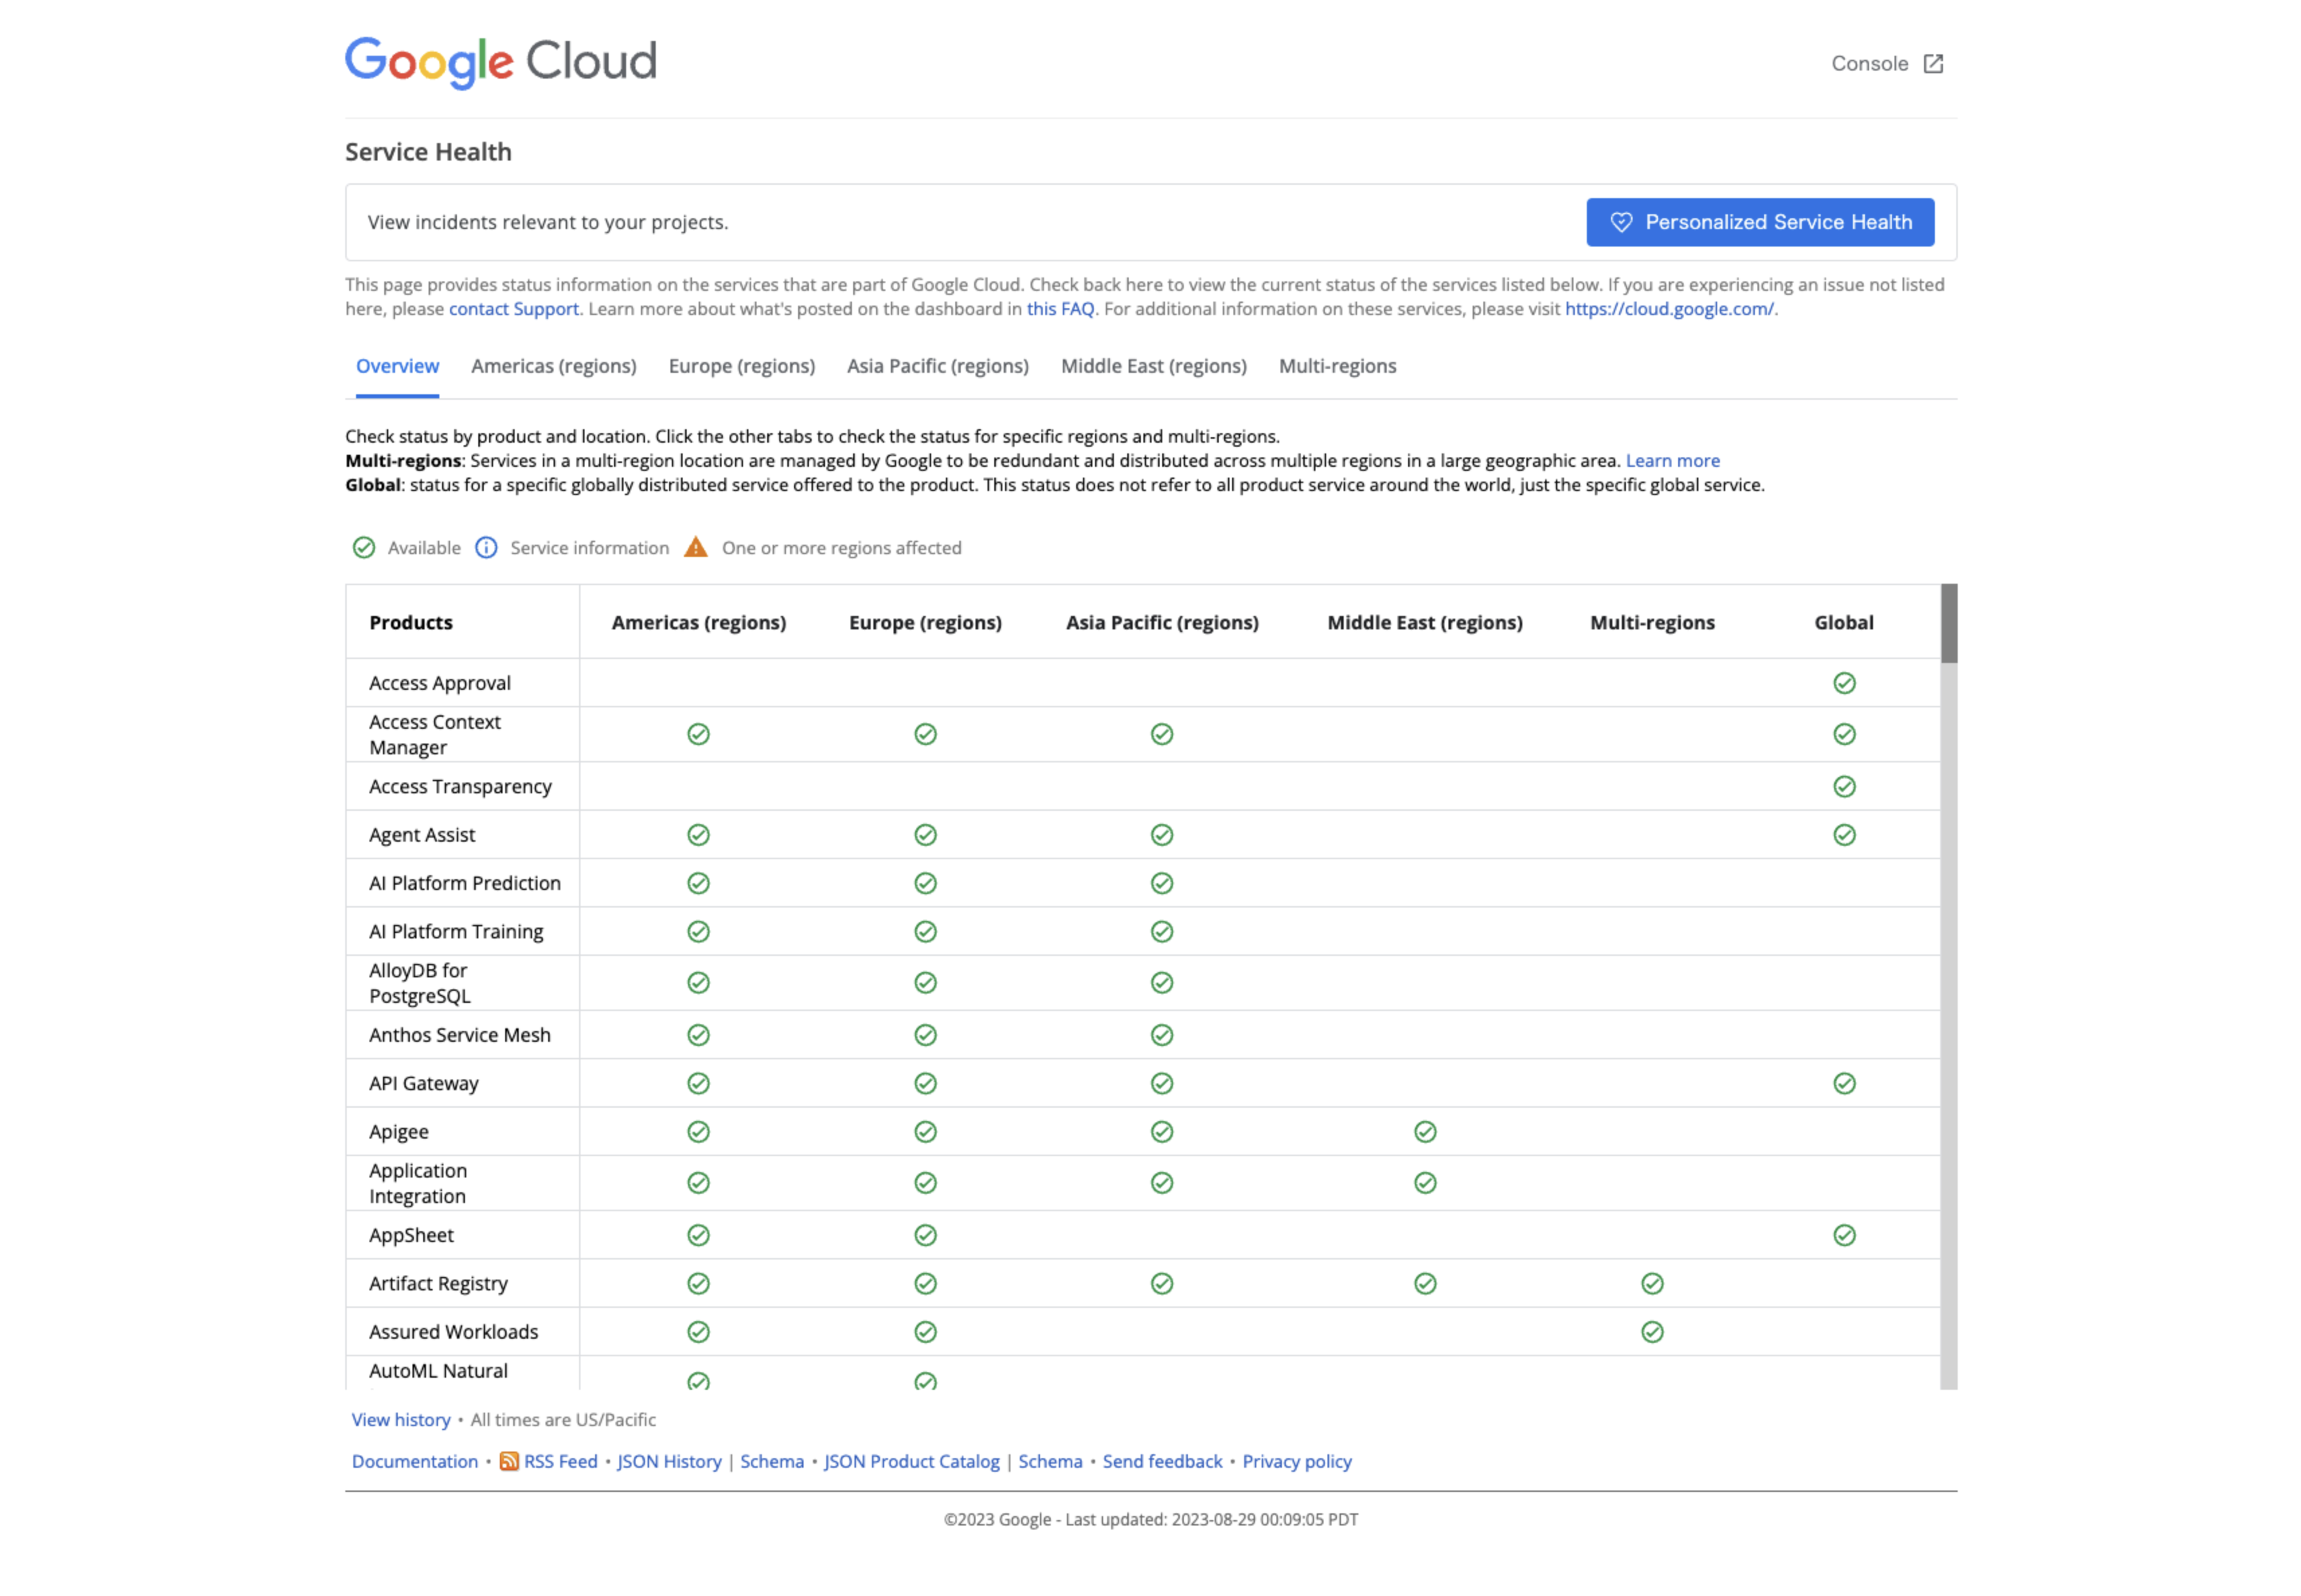Click Anthos Service Mesh Europe checkmark
The image size is (2301, 1596).
click(x=925, y=1035)
